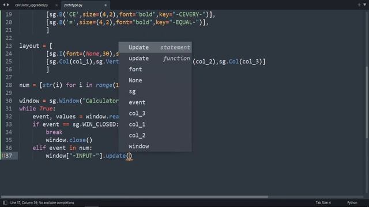Select 'col_2' autocomplete suggestion
This screenshot has width=369, height=207.
(x=155, y=136)
